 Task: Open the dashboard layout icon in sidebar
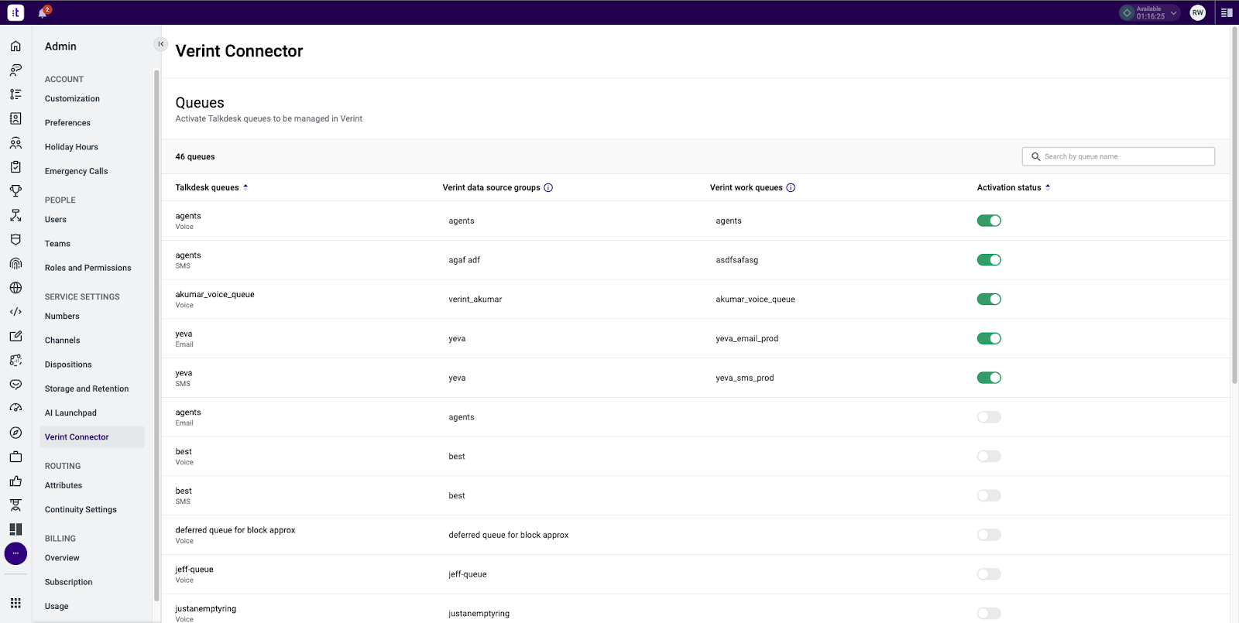[15, 529]
